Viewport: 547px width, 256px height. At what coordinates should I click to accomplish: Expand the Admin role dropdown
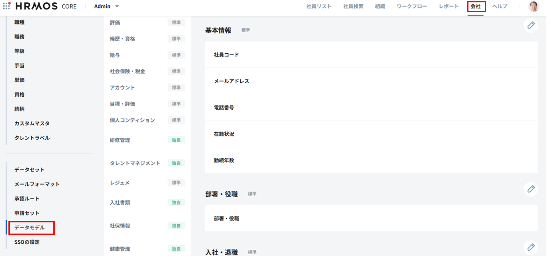point(107,7)
